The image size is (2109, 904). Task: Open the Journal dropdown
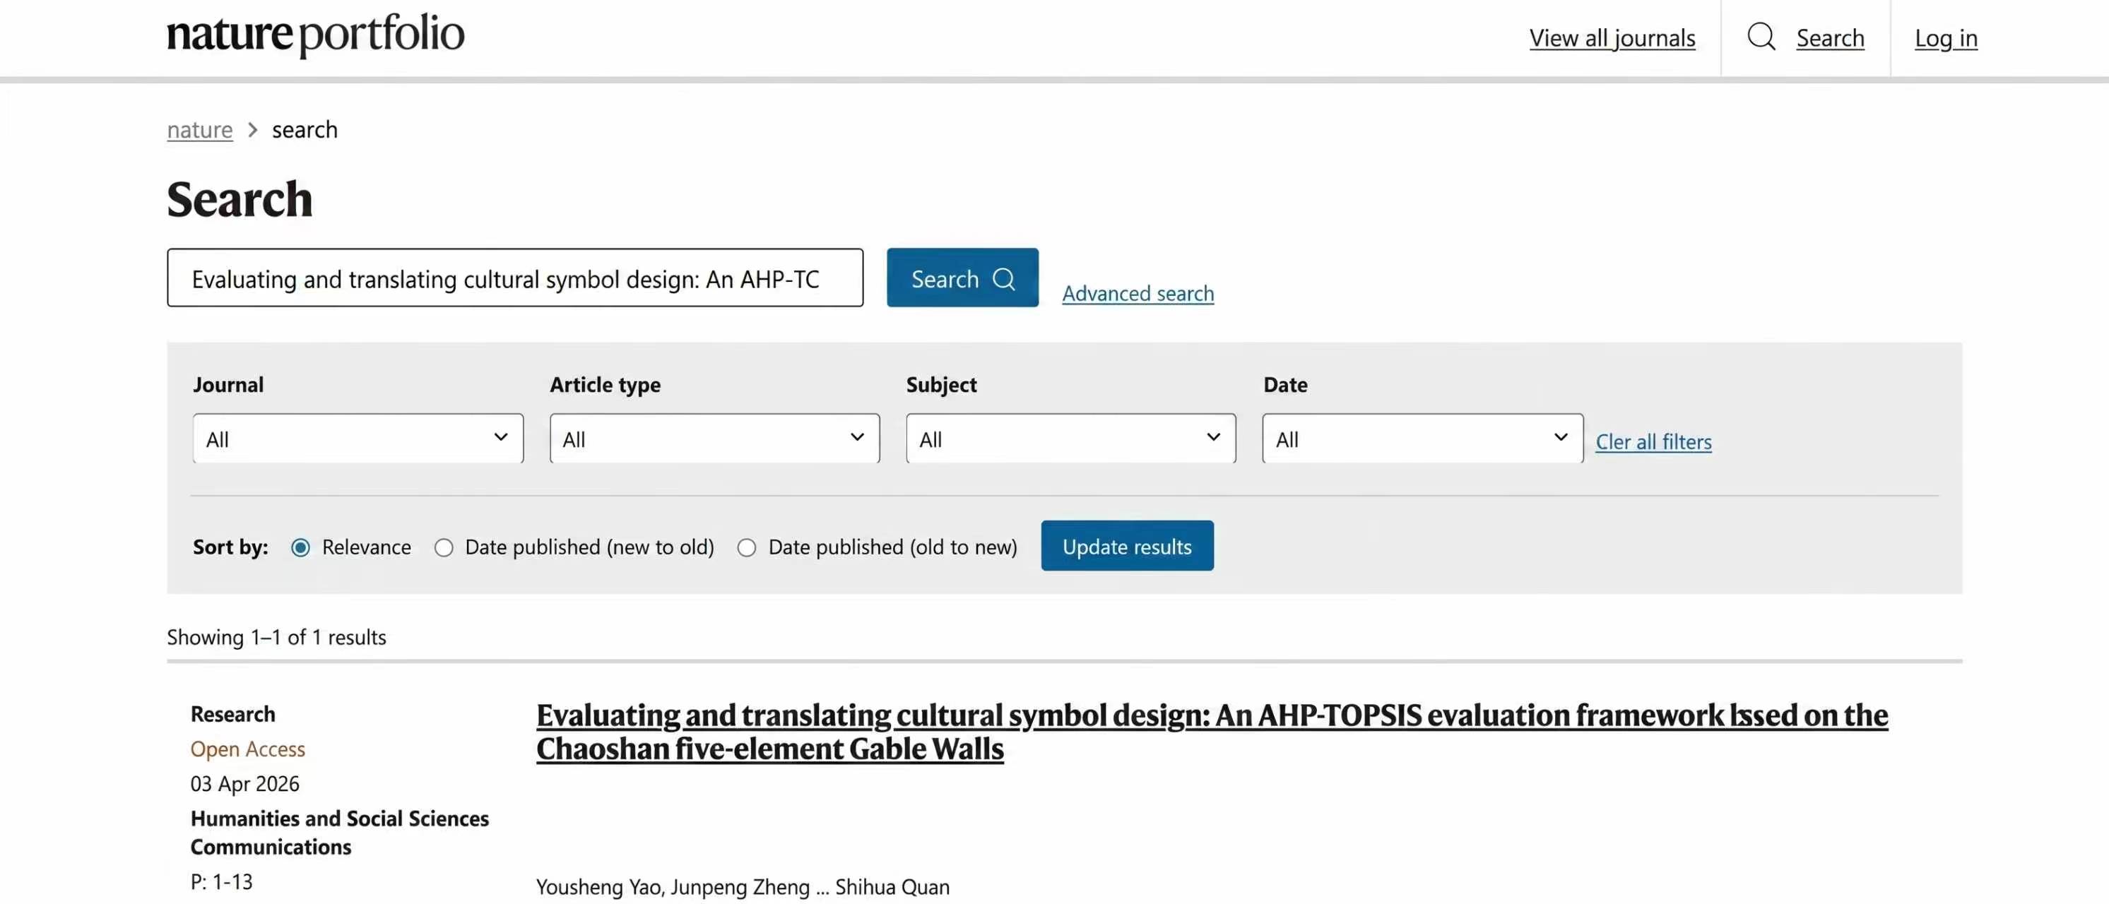click(358, 439)
